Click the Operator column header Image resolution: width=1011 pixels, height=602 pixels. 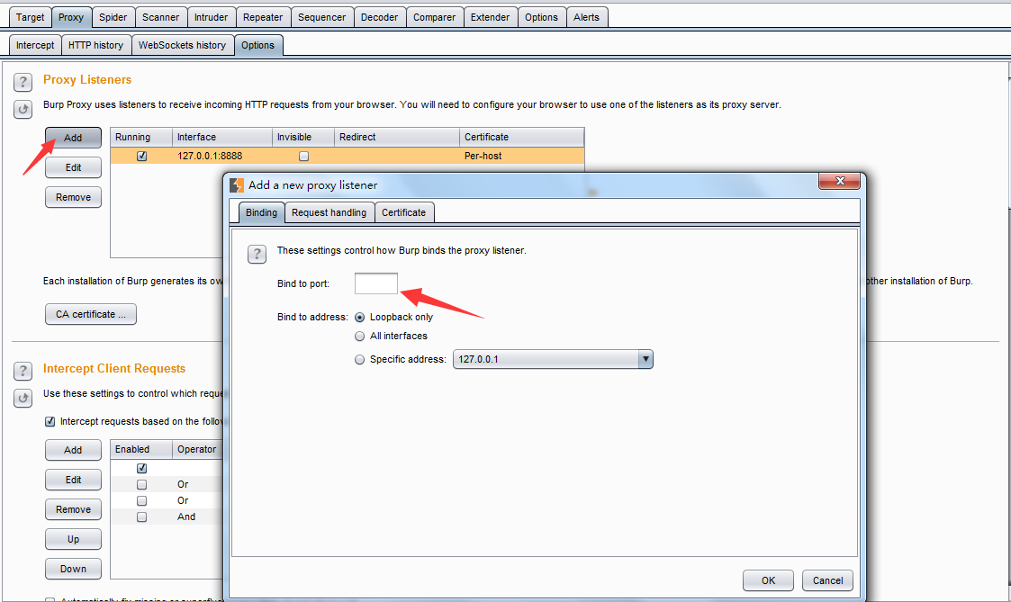pos(197,449)
